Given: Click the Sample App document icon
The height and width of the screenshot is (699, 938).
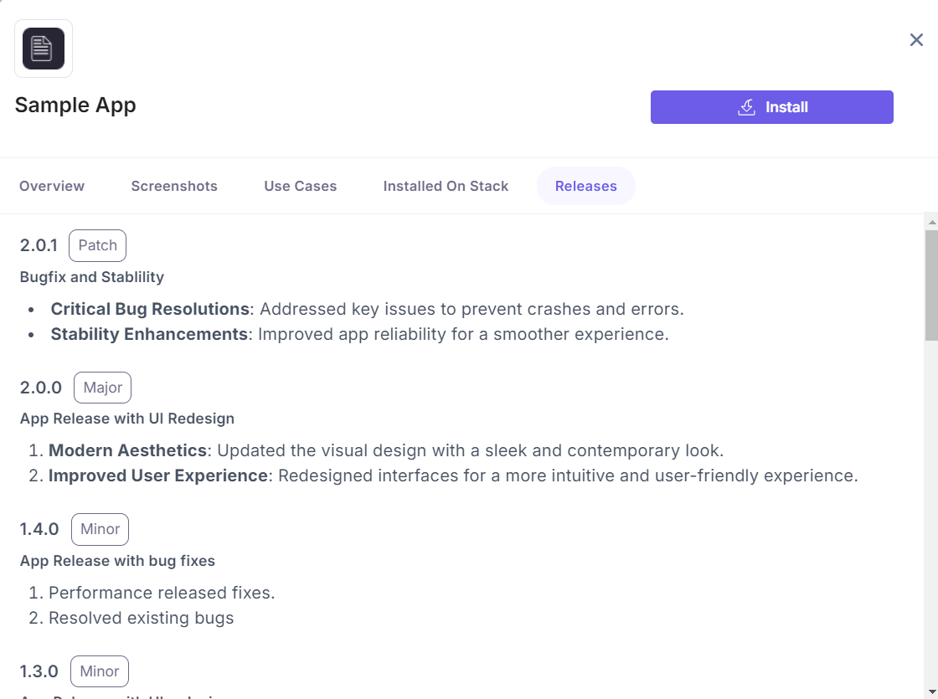Looking at the screenshot, I should click(43, 48).
